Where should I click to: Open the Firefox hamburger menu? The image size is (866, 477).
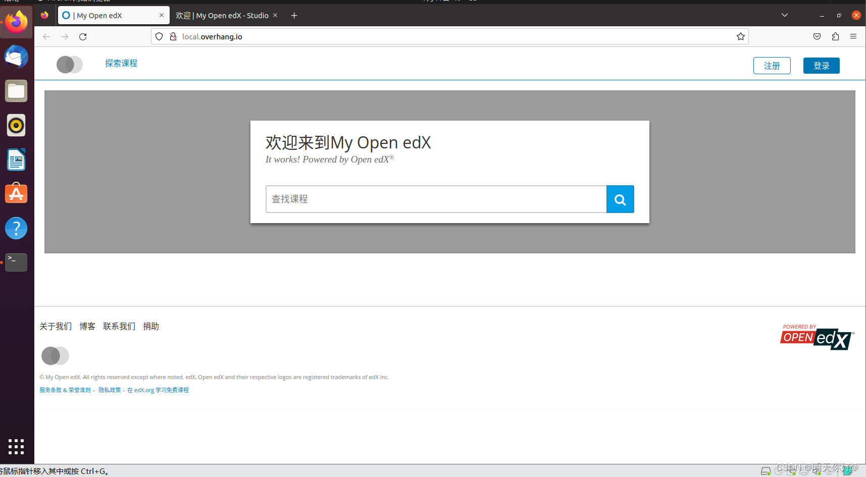(853, 36)
